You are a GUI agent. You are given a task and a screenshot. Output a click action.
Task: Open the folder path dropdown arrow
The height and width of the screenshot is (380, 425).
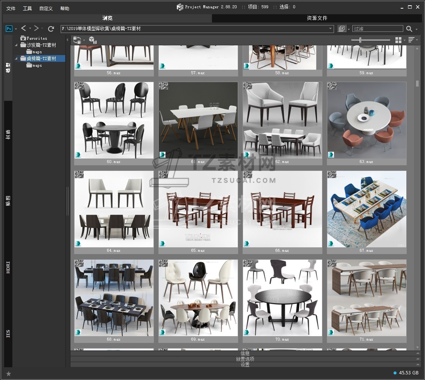coord(331,29)
